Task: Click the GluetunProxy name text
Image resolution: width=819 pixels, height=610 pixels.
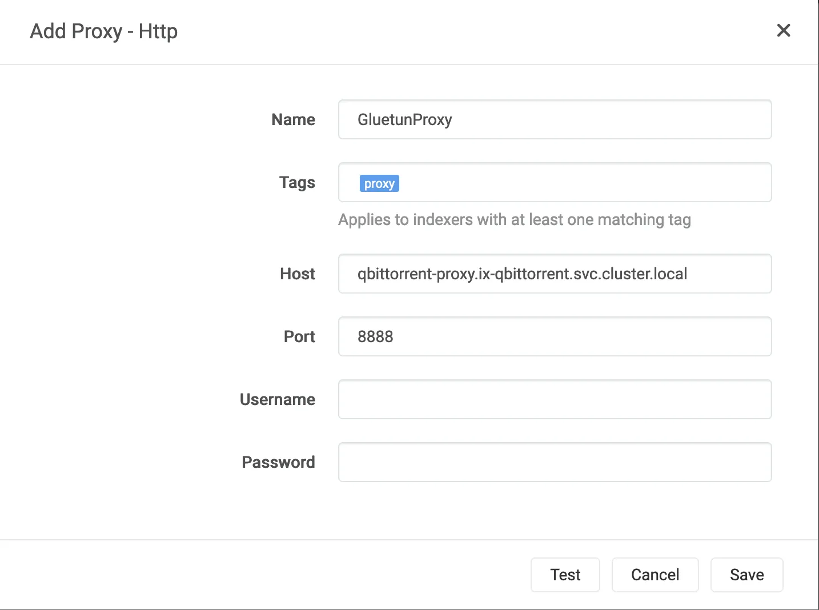Action: coord(404,120)
